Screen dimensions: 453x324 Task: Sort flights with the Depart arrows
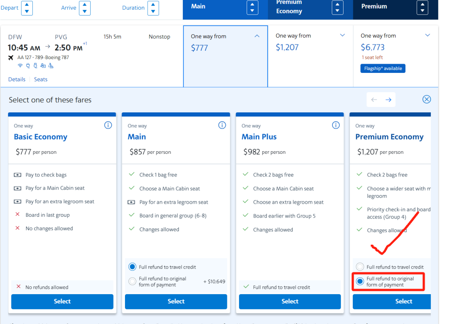27,8
